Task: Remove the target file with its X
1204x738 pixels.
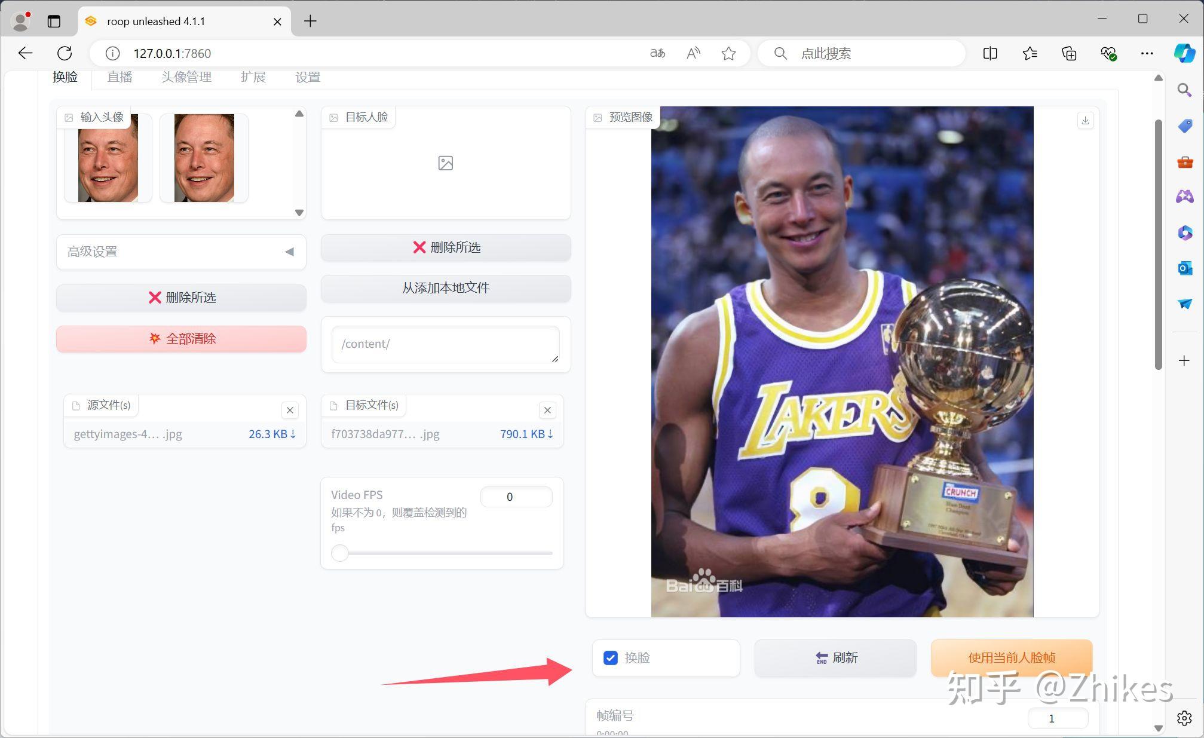Action: pos(547,411)
